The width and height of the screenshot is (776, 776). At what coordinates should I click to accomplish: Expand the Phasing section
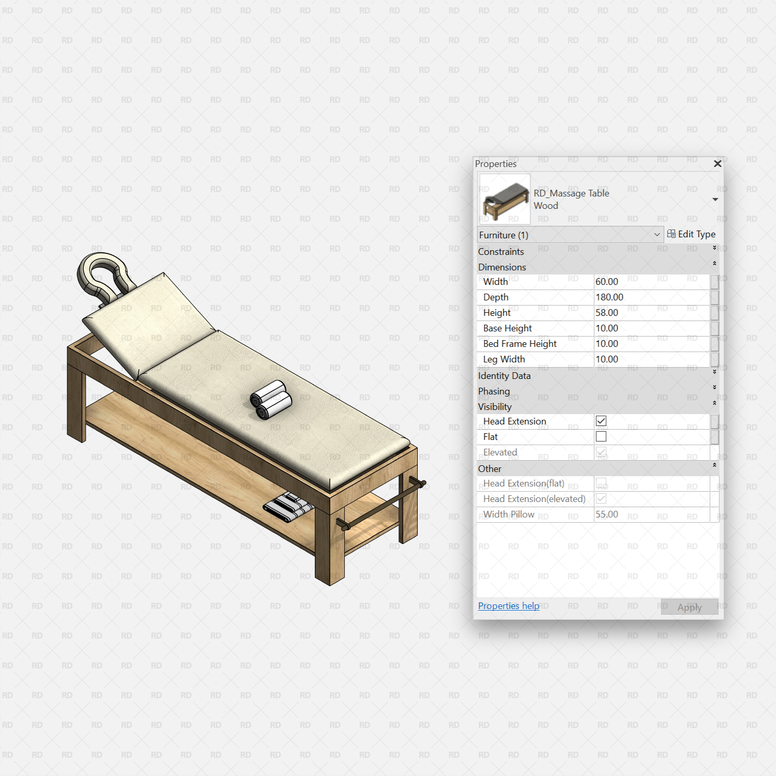pyautogui.click(x=714, y=387)
